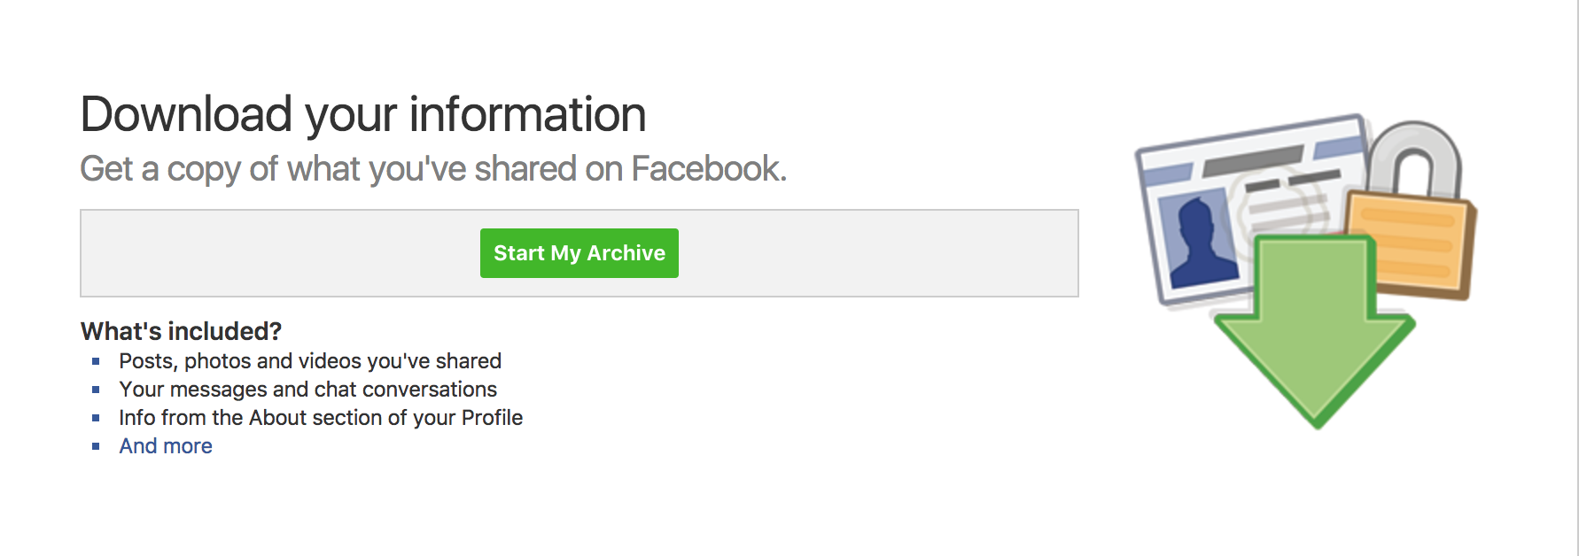Select the Get a copy subtitle text
The image size is (1579, 556).
point(433,169)
